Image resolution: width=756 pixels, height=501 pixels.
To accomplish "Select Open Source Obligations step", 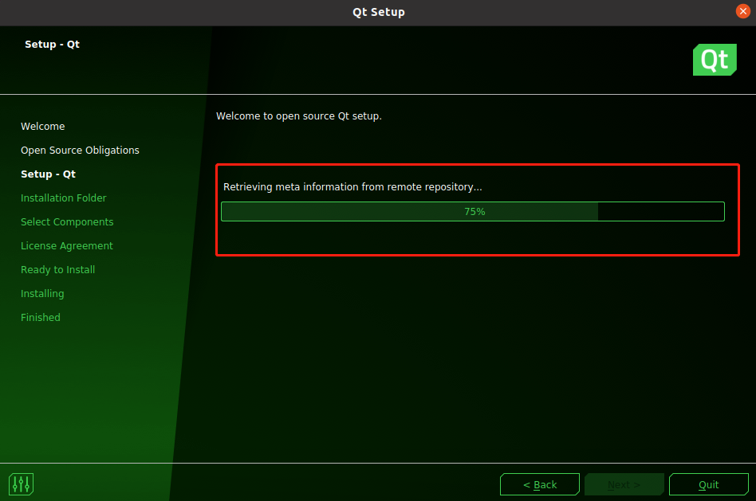I will [x=80, y=151].
